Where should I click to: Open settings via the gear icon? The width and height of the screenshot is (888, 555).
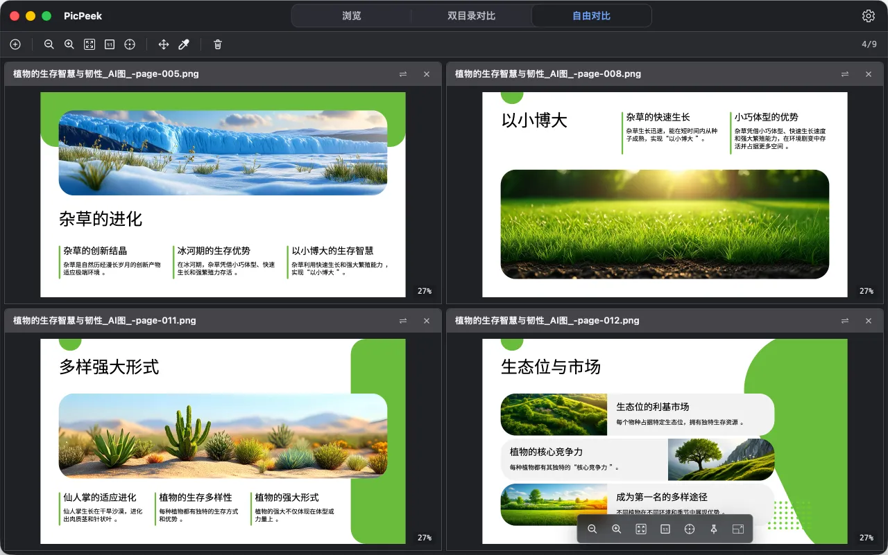[869, 16]
